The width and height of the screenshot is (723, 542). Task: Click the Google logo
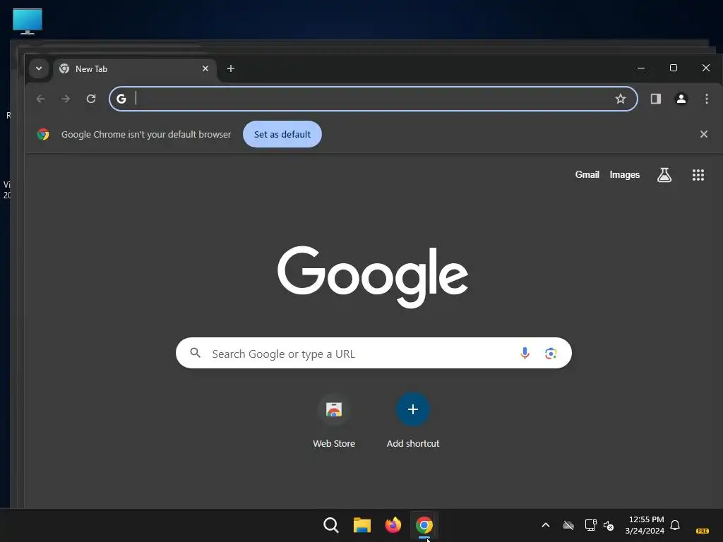[x=373, y=277]
